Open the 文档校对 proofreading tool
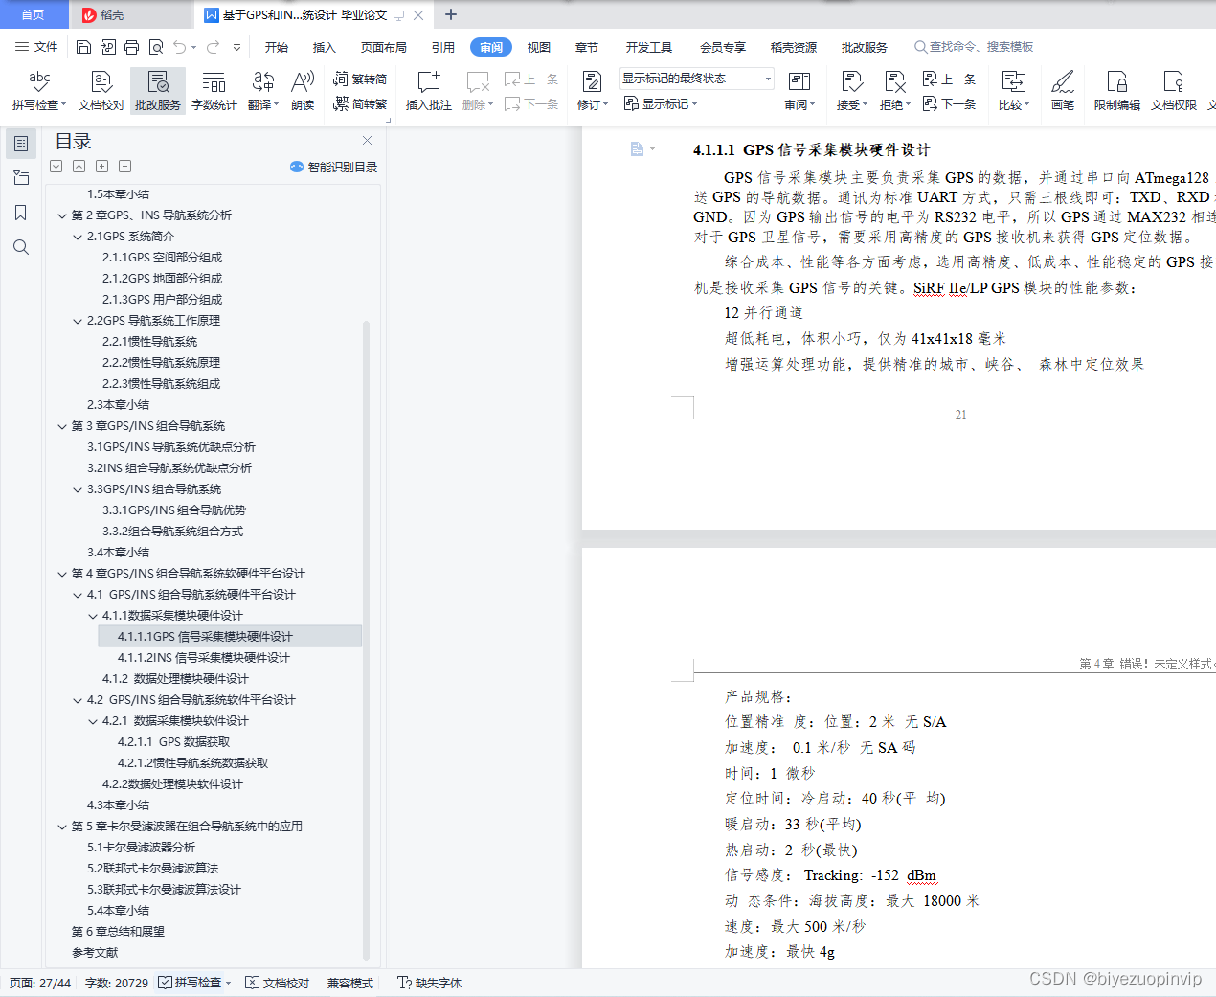 pos(100,91)
